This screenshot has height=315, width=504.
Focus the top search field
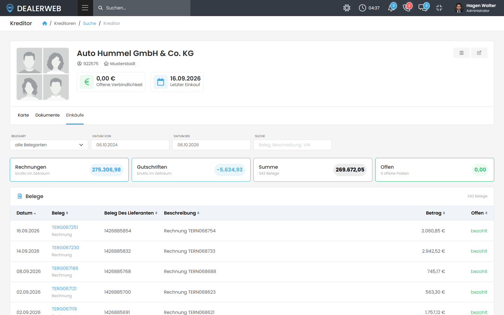(142, 8)
